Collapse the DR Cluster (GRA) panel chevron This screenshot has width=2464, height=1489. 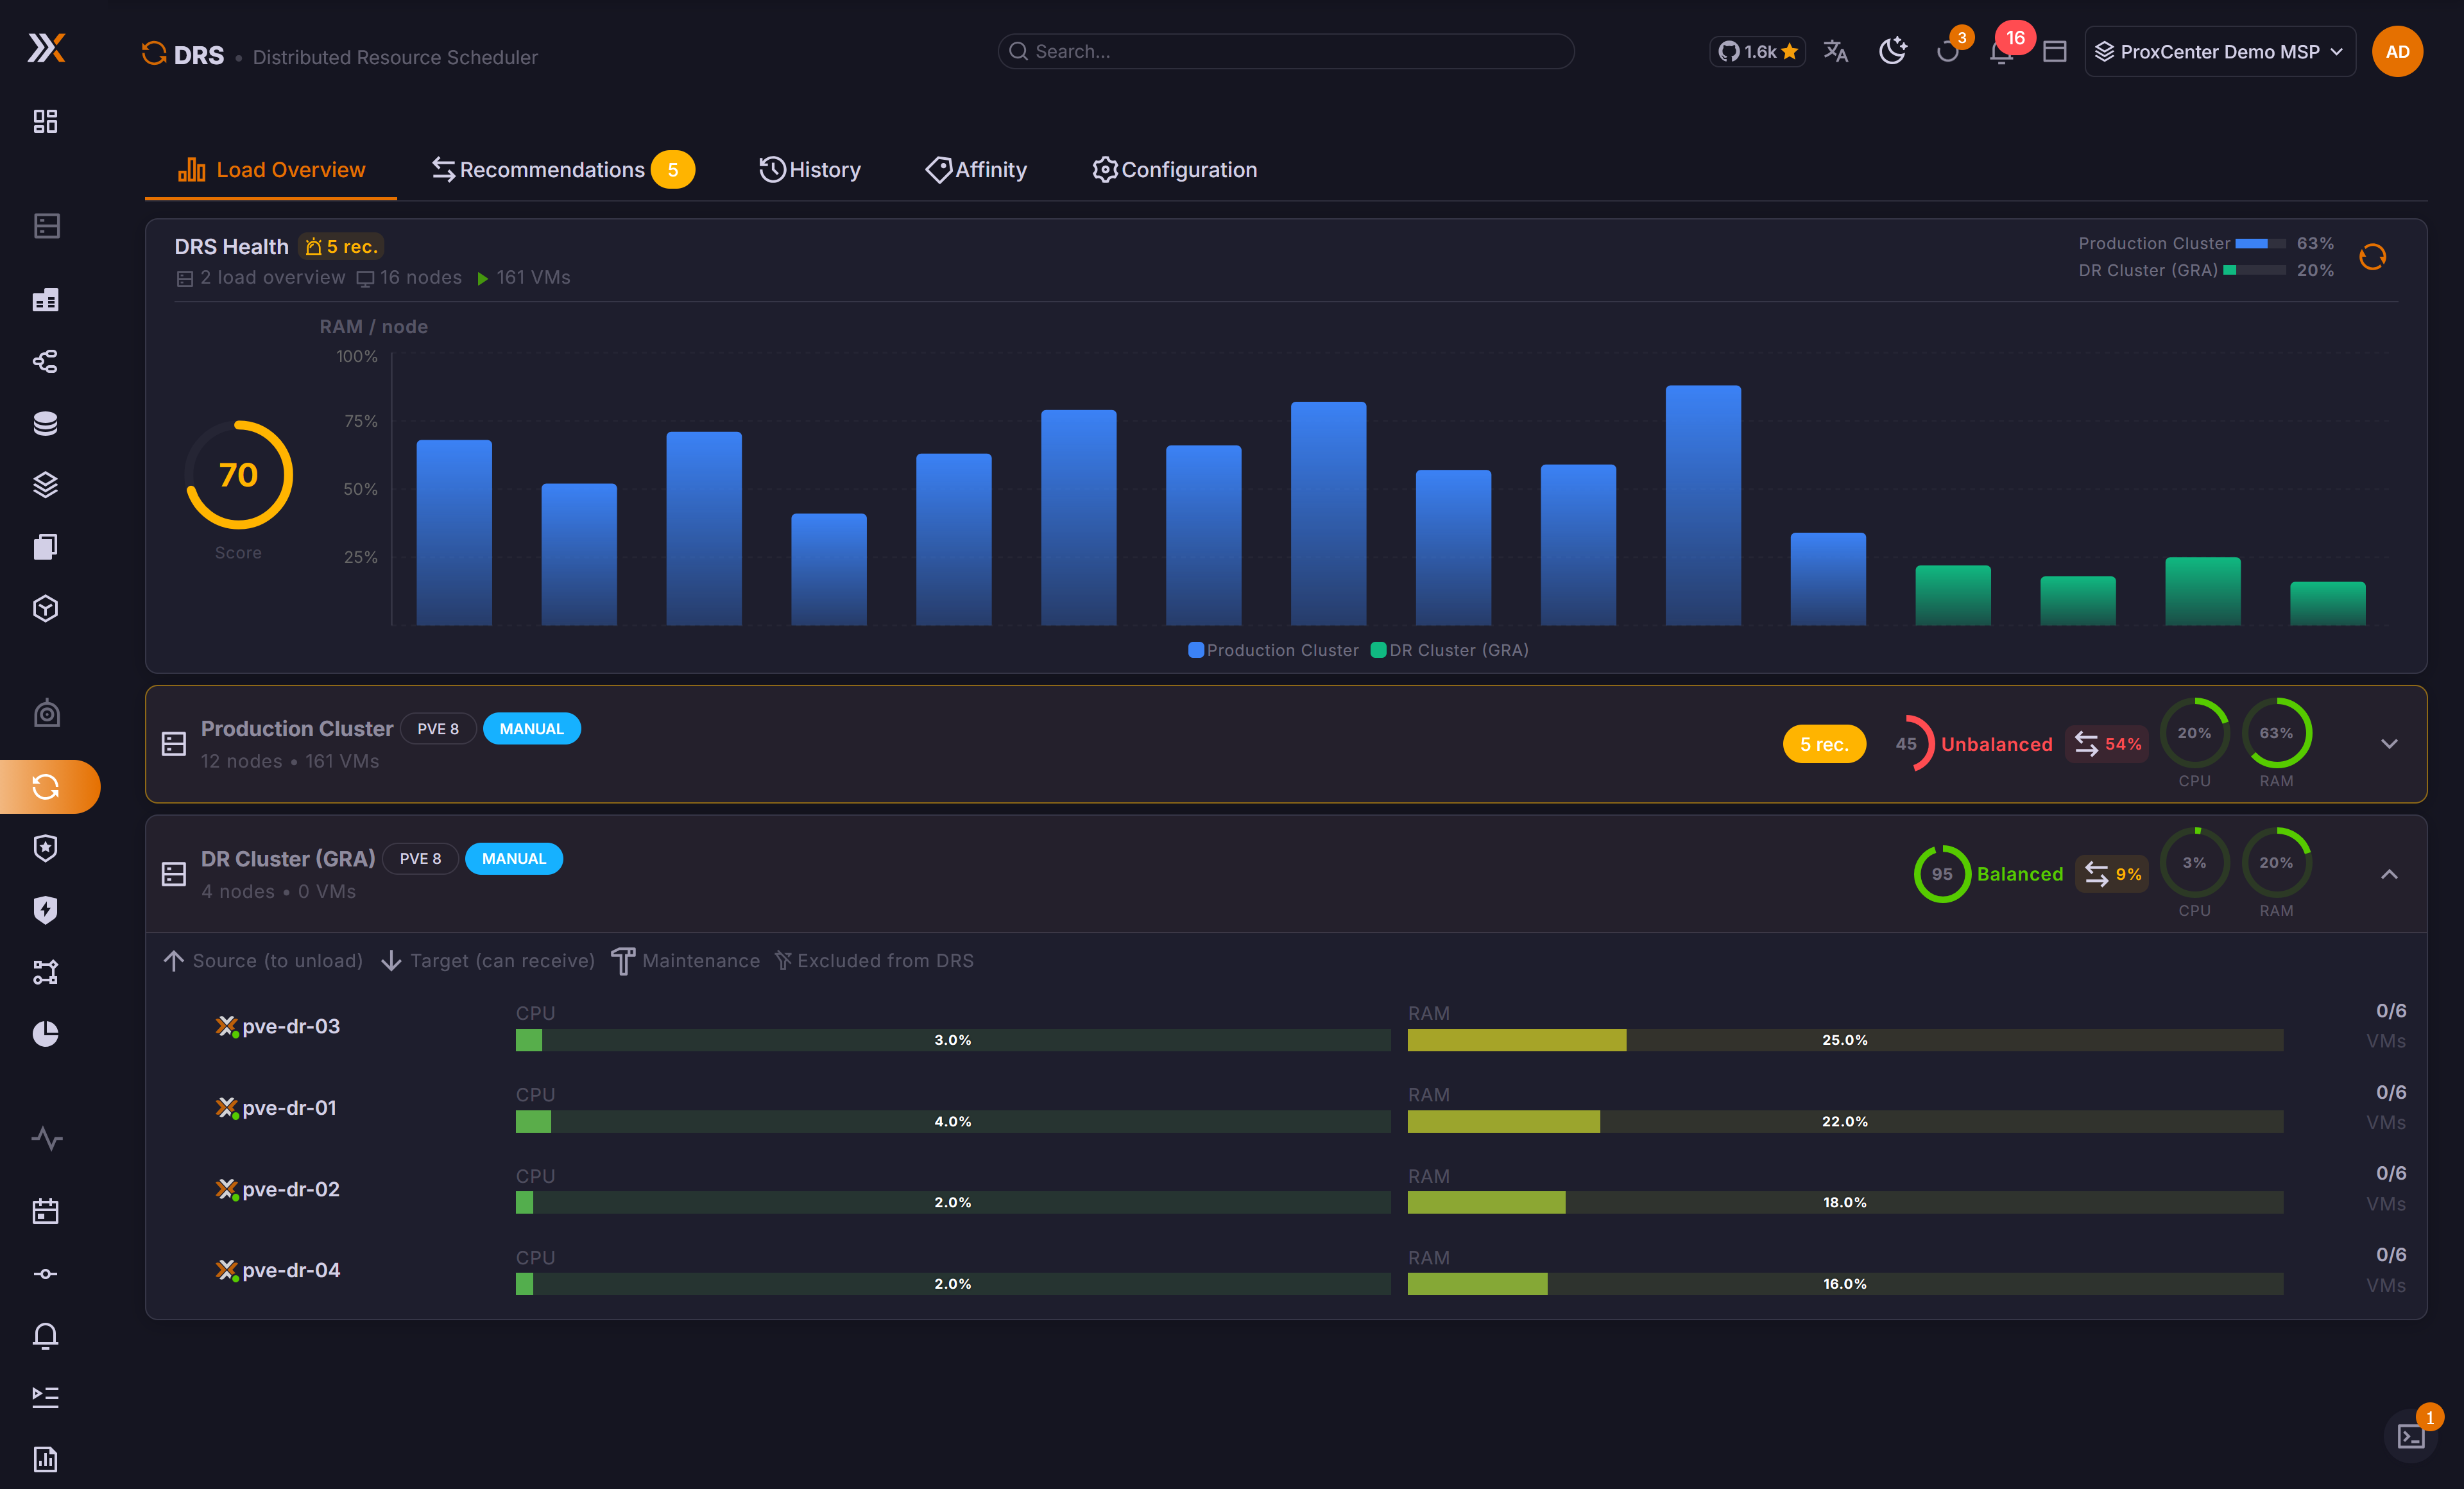point(2389,874)
